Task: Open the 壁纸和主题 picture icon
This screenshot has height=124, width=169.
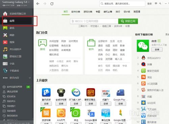Action: pyautogui.click(x=5, y=57)
